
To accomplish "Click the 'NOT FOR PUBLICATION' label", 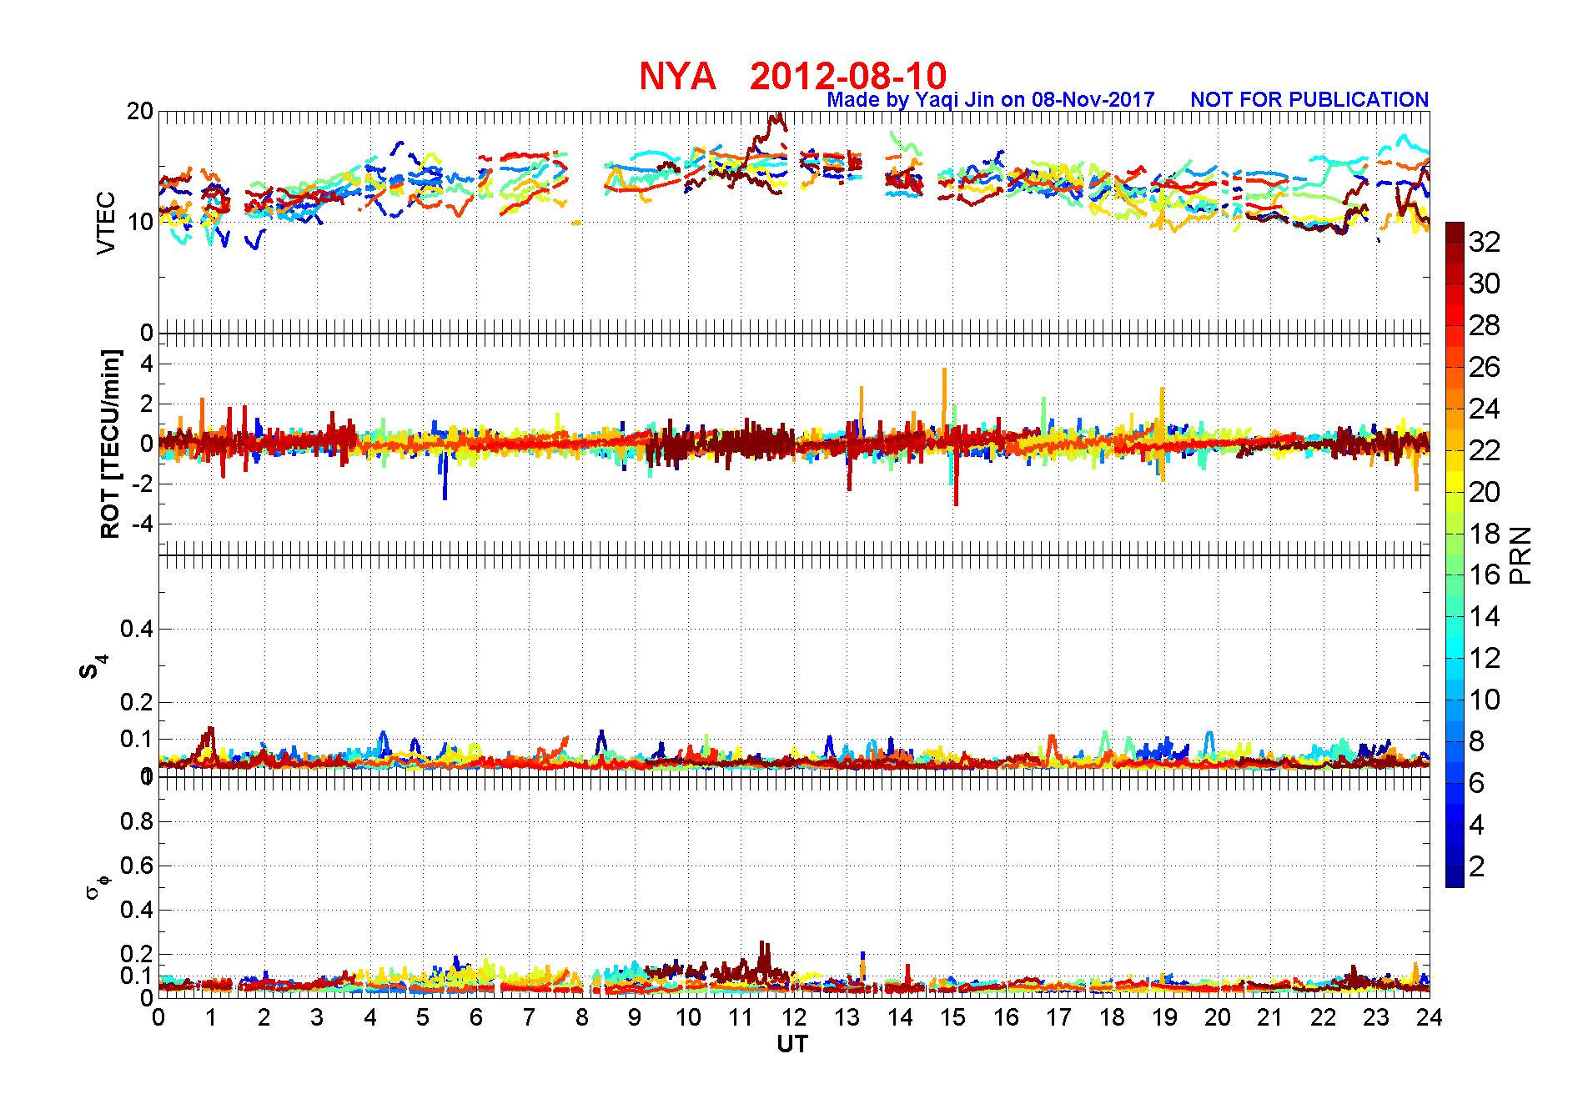I will pyautogui.click(x=1309, y=100).
